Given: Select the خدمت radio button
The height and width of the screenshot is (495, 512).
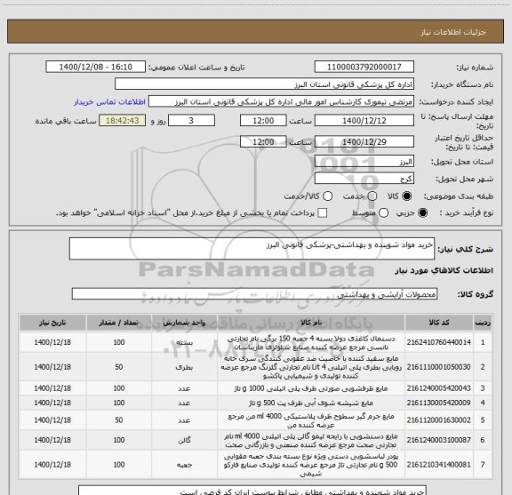Looking at the screenshot, I should pos(372,196).
